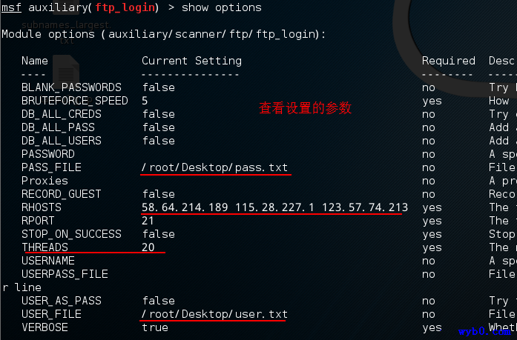The image size is (517, 340).
Task: Click the Current Setting column header
Action: 191,61
